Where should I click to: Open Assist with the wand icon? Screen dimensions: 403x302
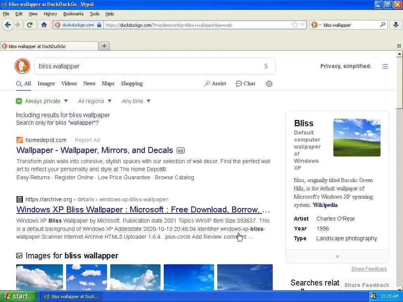point(215,83)
